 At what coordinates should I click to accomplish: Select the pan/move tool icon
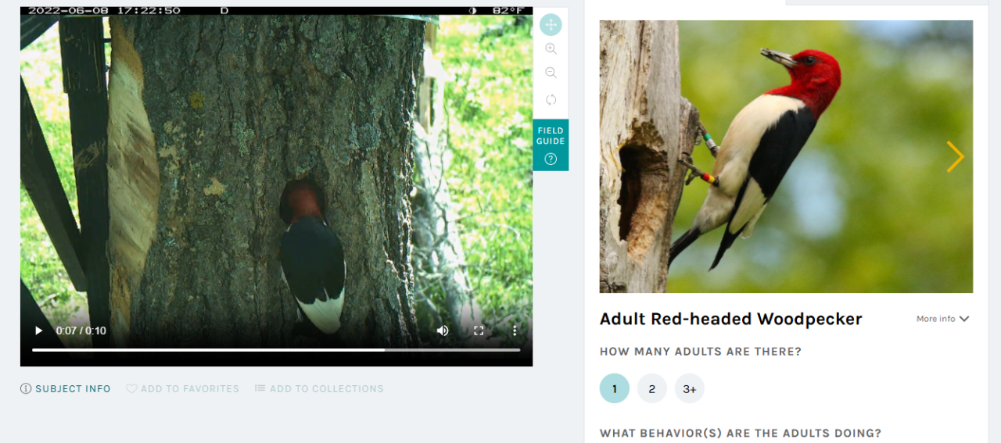[x=551, y=25]
